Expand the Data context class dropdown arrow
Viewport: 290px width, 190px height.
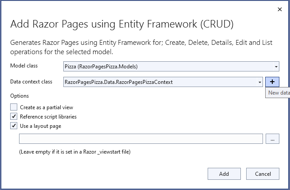(x=259, y=82)
